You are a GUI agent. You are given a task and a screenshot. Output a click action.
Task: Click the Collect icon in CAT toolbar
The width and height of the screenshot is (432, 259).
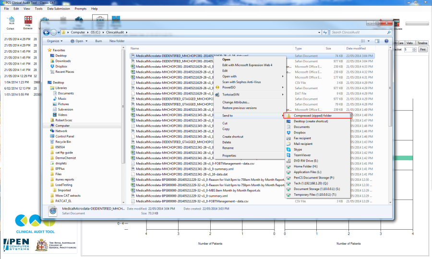click(x=11, y=20)
